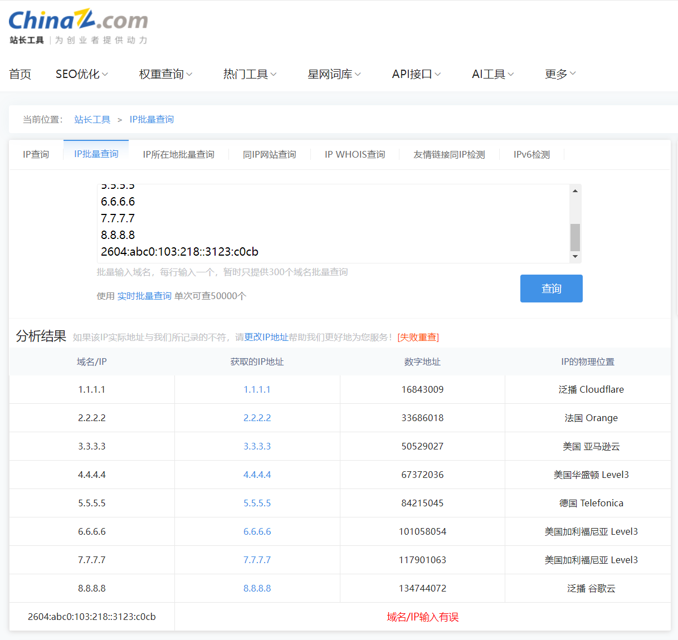
Task: Open IP批量查询 breadcrumb link
Action: click(x=152, y=120)
